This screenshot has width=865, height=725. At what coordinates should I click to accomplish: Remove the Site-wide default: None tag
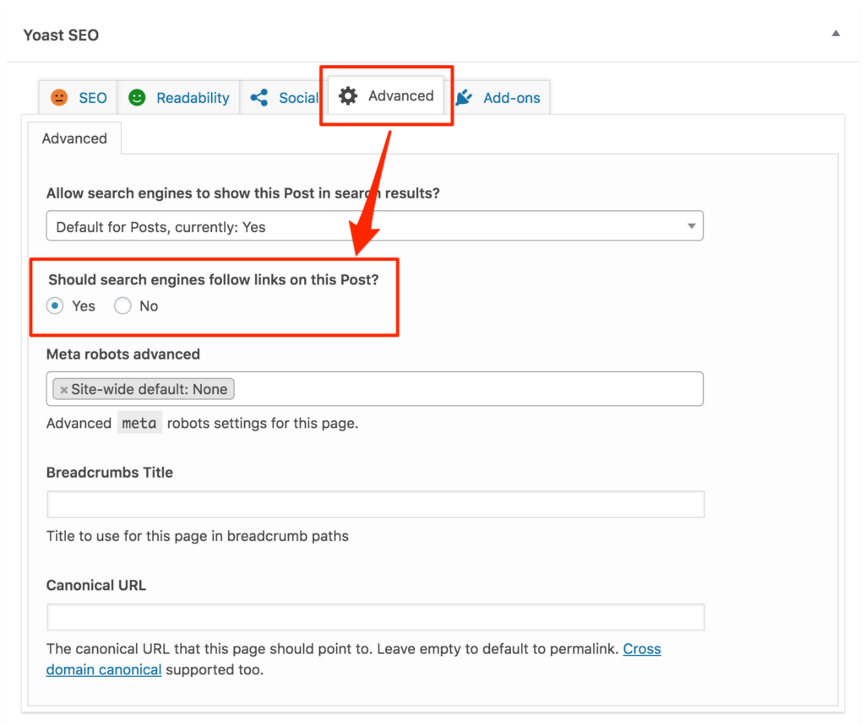pos(64,390)
